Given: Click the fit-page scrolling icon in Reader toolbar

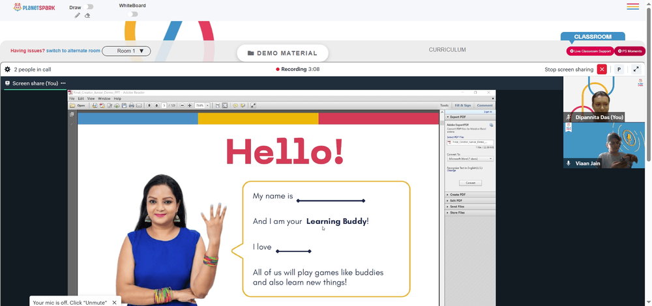Looking at the screenshot, I should click(x=218, y=105).
